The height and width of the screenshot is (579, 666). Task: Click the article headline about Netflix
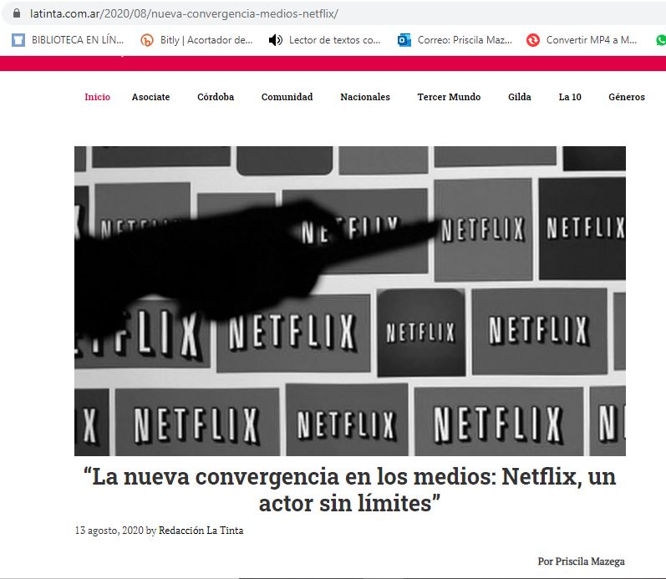[349, 490]
